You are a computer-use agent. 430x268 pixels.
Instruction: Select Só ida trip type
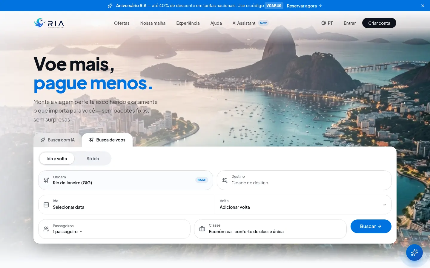point(93,159)
